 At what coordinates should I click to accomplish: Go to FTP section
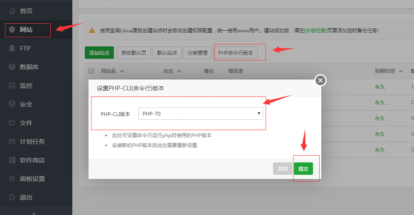25,48
